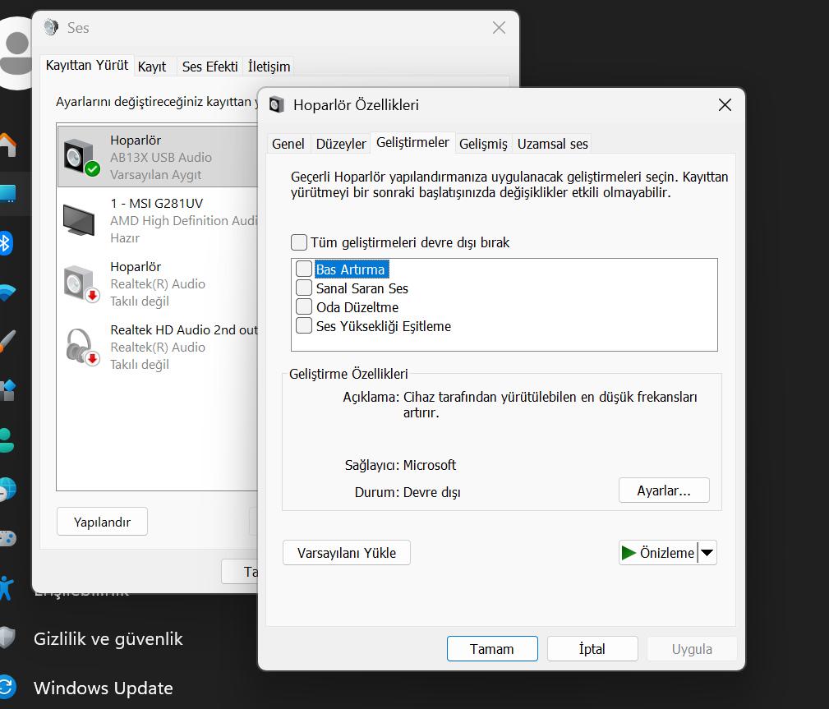Click the Ses window title sound icon
Image resolution: width=829 pixels, height=709 pixels.
coord(51,27)
